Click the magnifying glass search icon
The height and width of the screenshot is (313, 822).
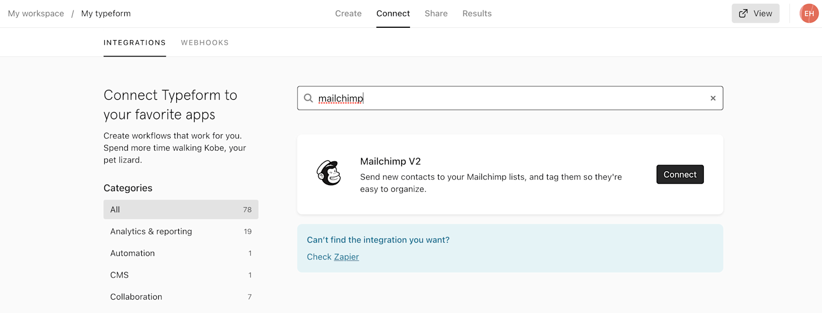[308, 98]
